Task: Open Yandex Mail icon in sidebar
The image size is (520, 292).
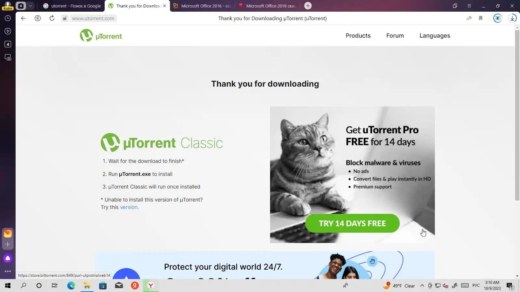Action: 8,234
